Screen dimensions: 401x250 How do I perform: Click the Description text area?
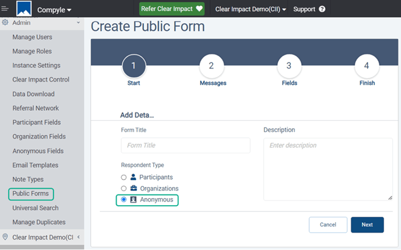click(x=328, y=169)
